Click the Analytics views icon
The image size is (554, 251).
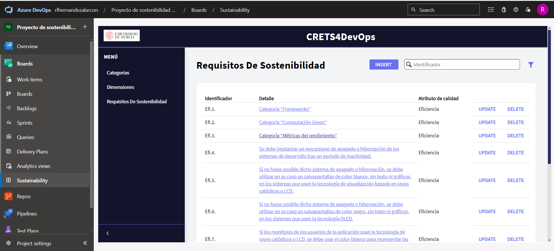(9, 166)
